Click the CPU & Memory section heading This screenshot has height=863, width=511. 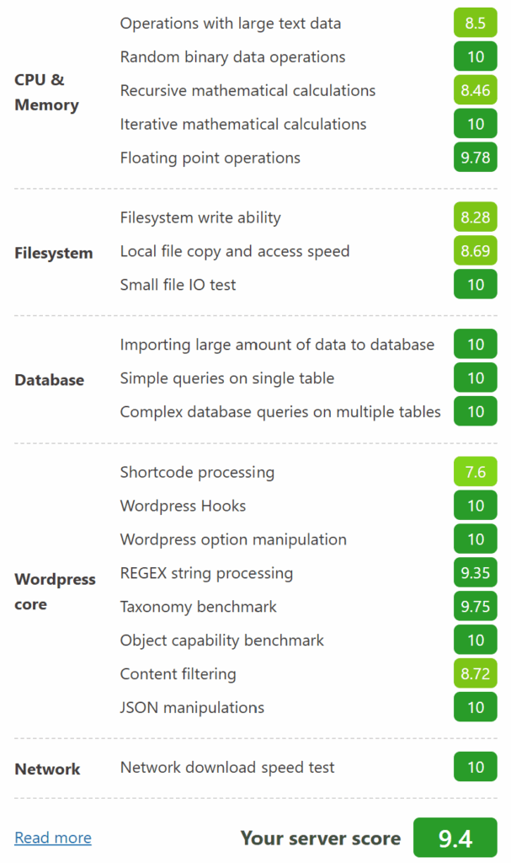pos(47,92)
